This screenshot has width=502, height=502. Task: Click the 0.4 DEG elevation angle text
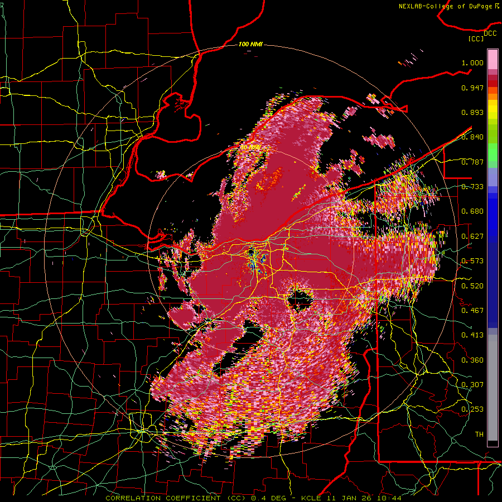pos(269,498)
